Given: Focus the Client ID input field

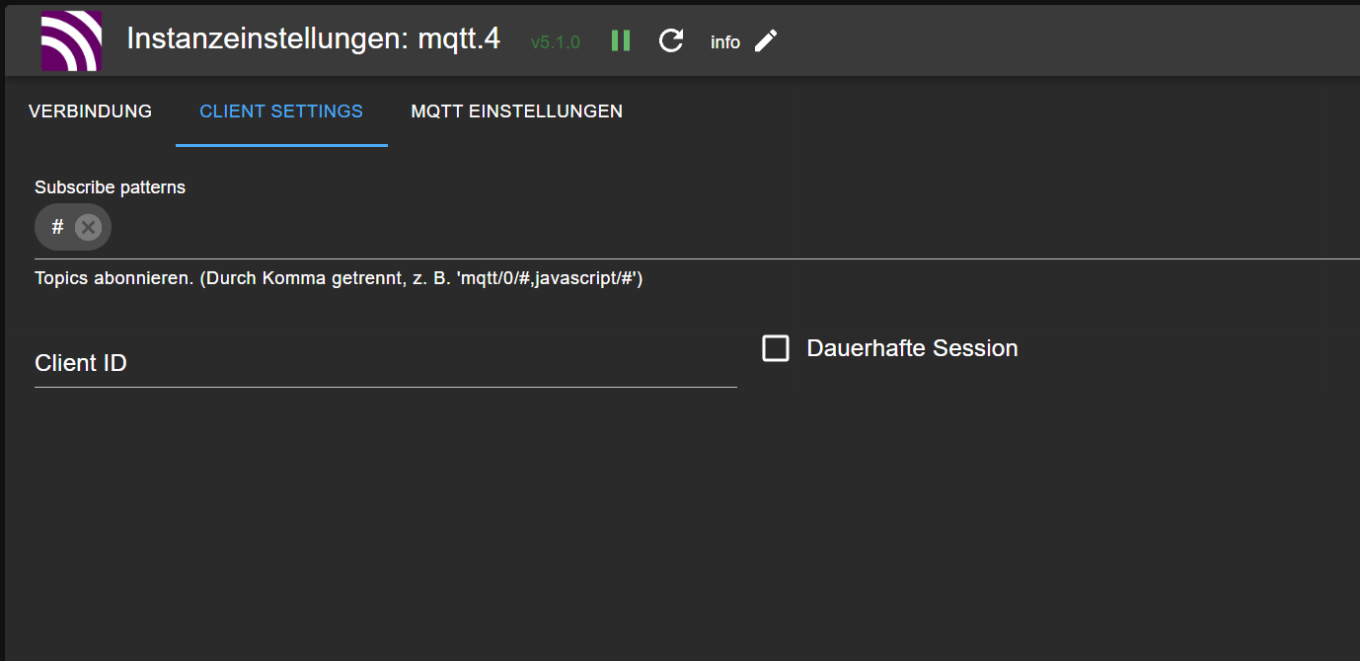Looking at the screenshot, I should coord(385,364).
